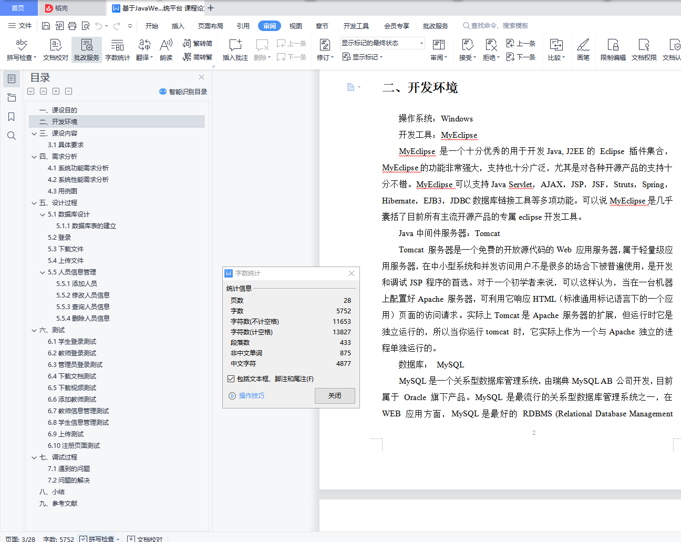681x542 pixels.
Task: Click the 关闭 button in word count dialog
Action: pos(335,396)
